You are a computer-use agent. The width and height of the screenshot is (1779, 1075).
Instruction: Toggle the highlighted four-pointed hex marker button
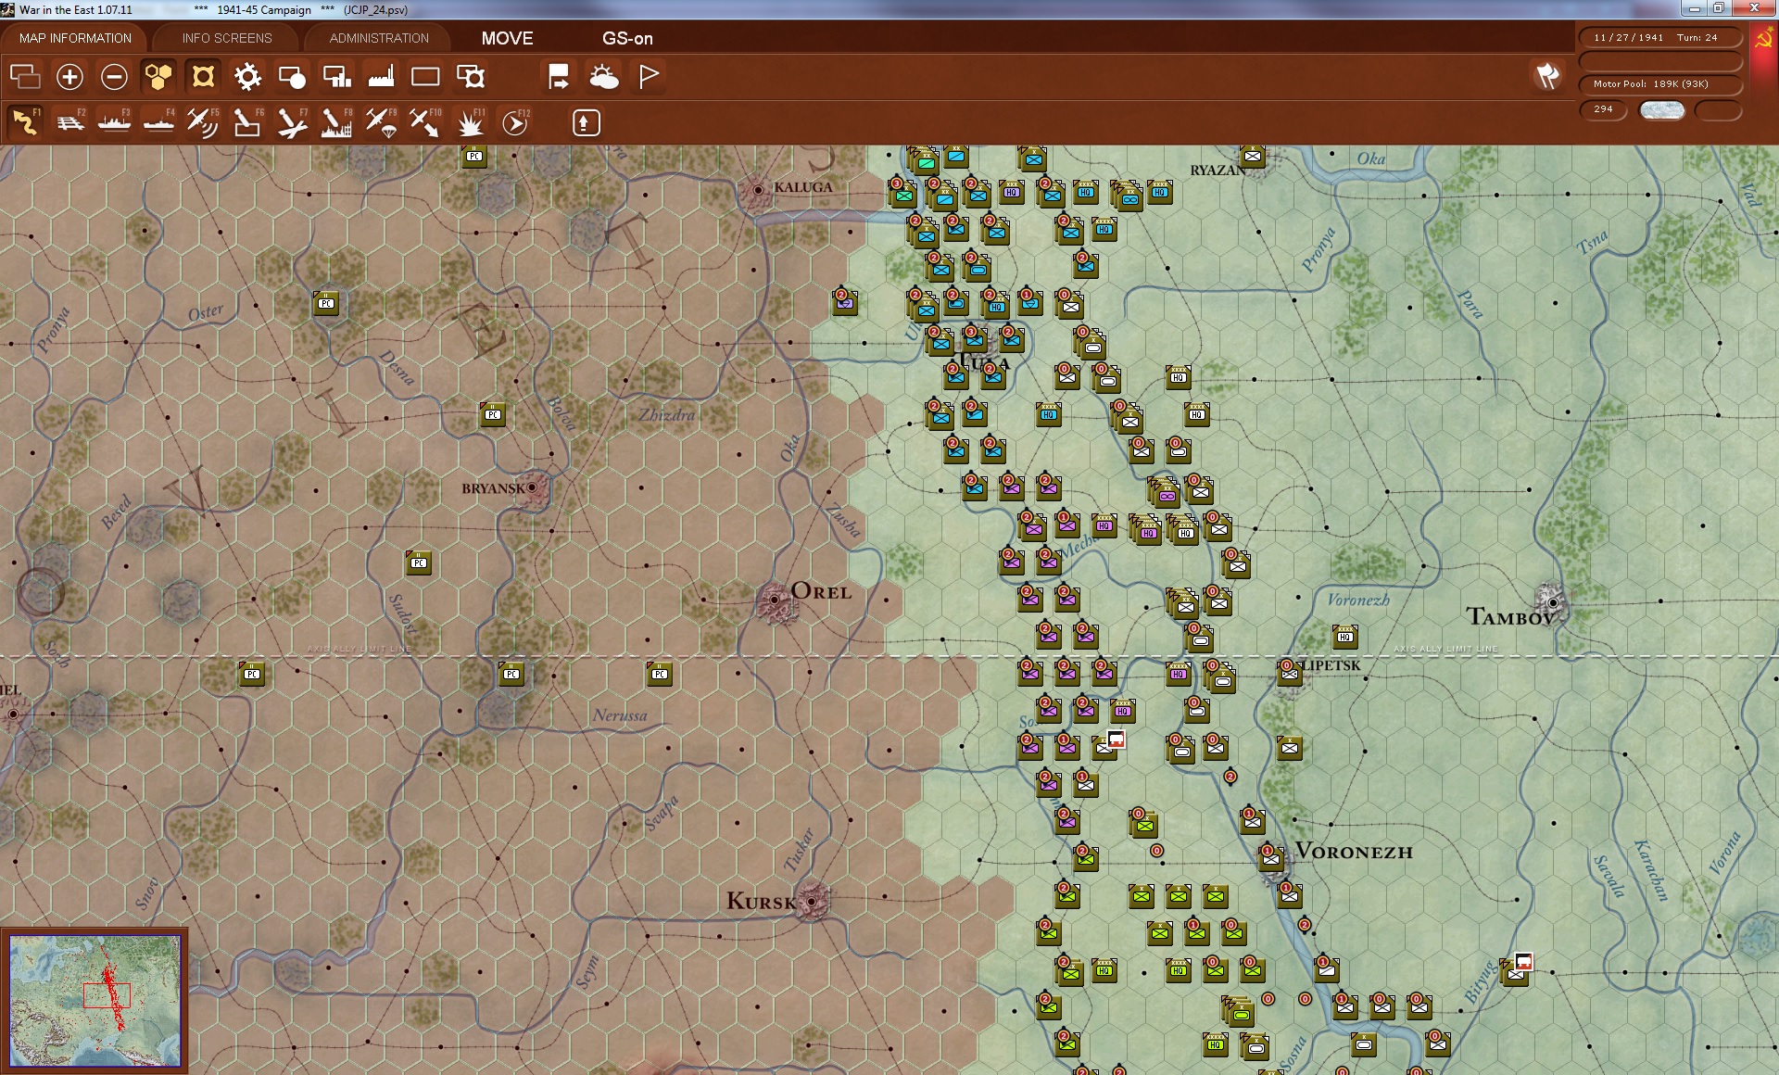point(203,76)
